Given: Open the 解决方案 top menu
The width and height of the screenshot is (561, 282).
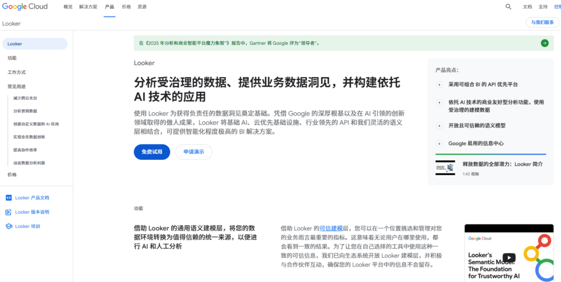Looking at the screenshot, I should (x=88, y=7).
